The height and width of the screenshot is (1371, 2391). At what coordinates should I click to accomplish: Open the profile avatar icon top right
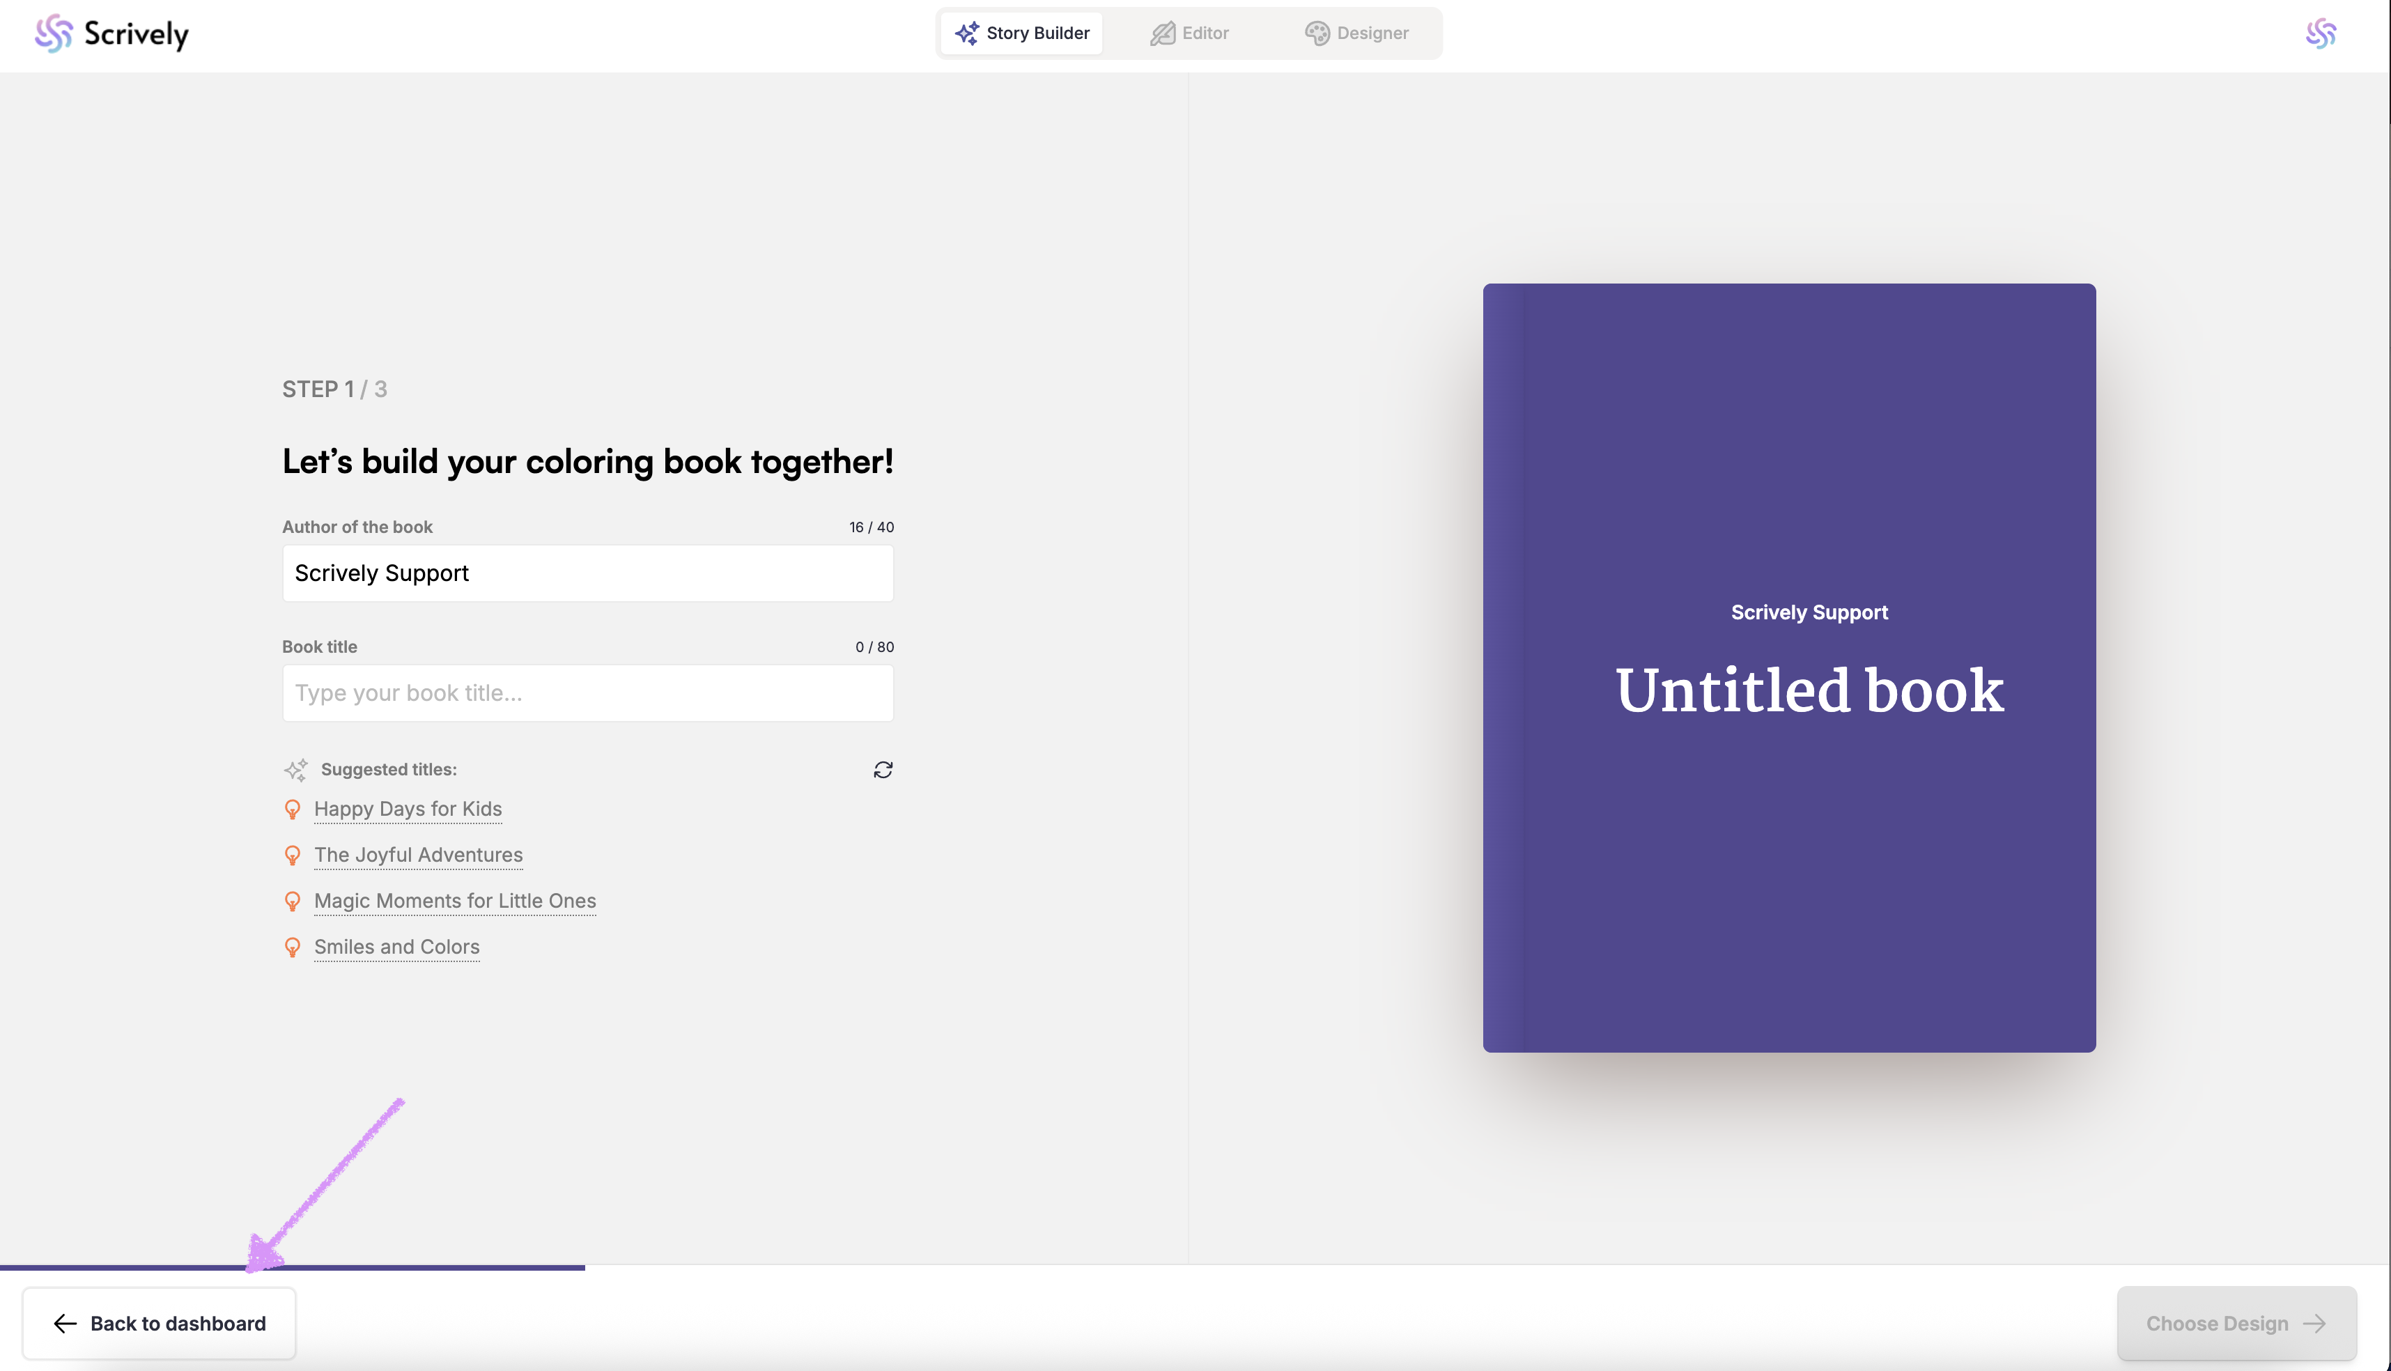click(2321, 34)
